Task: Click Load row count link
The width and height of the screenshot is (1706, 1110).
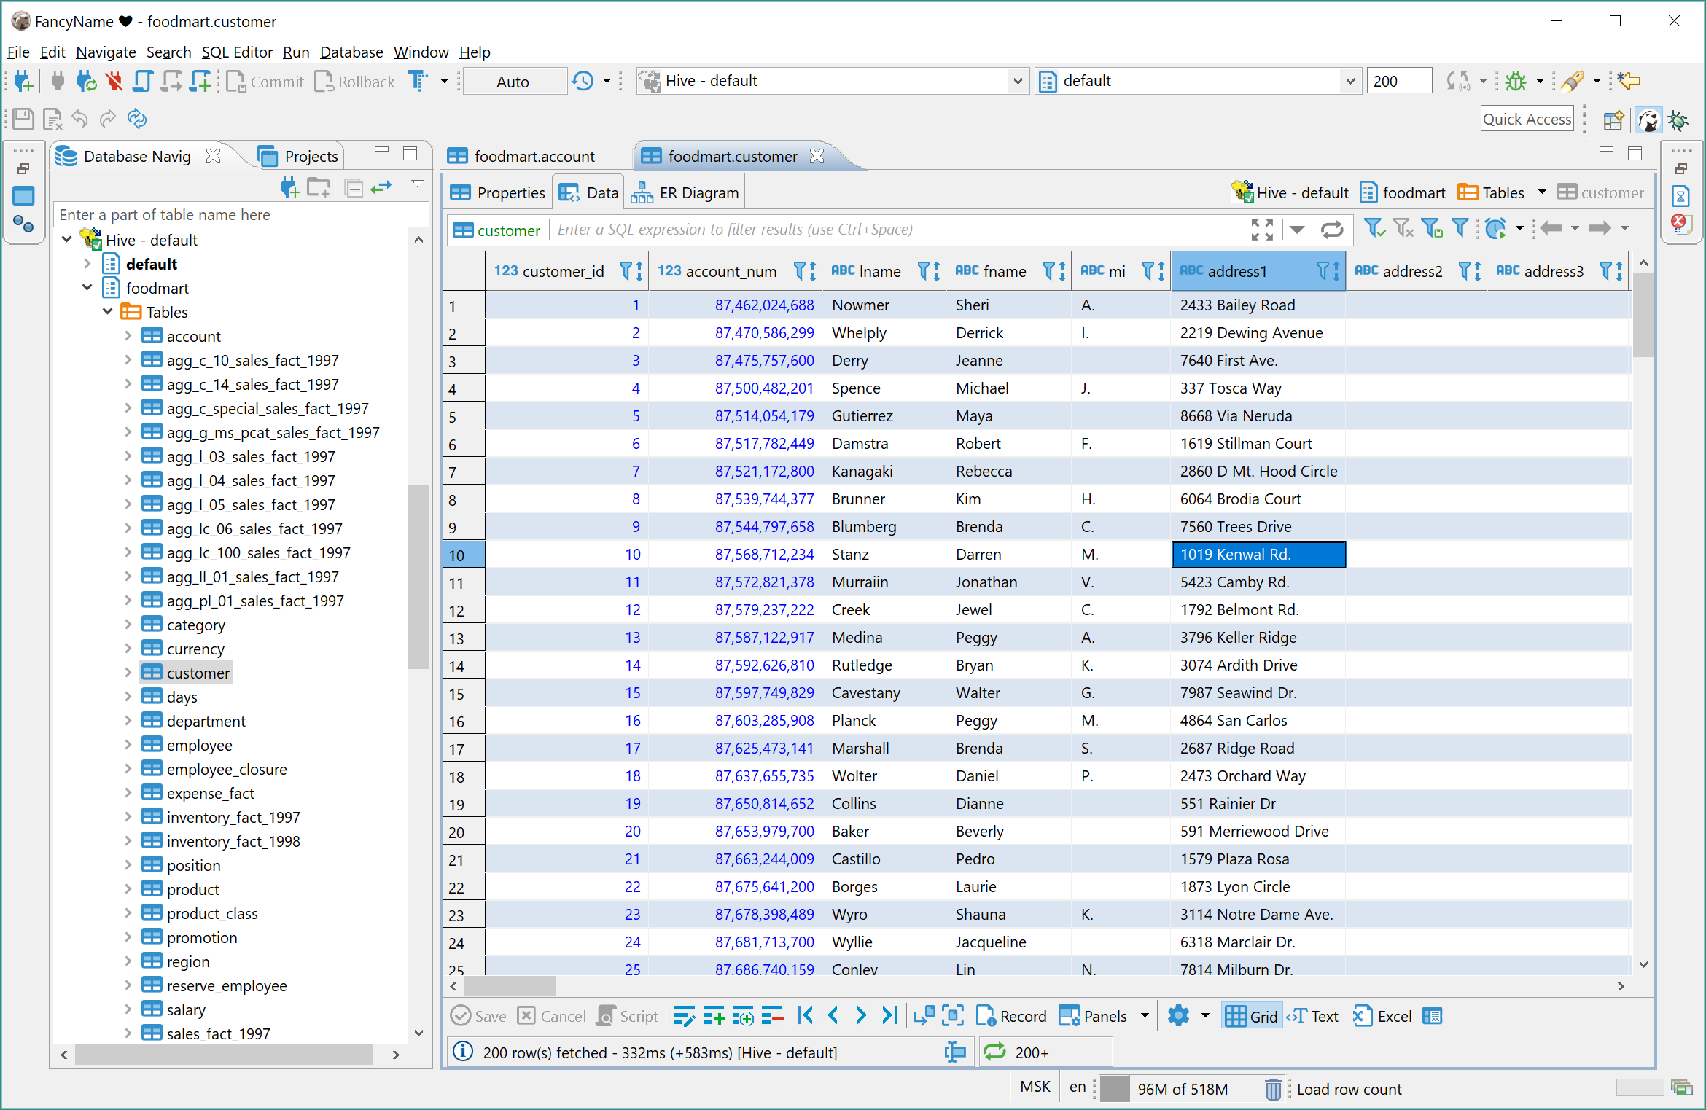Action: [1349, 1089]
